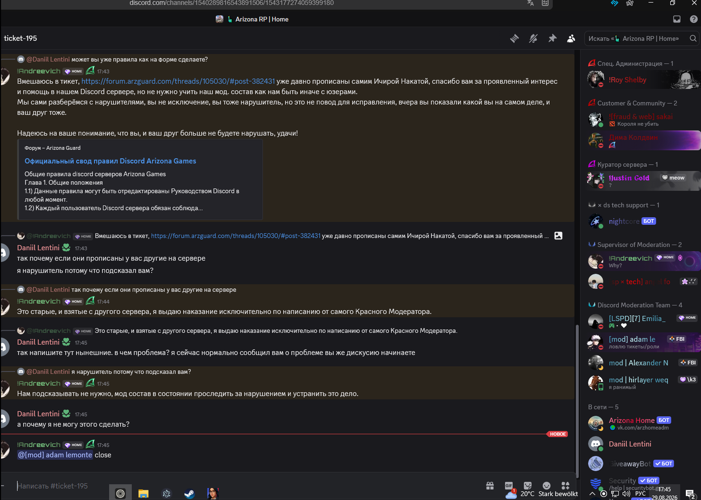Click the network tray icon
The height and width of the screenshot is (500, 701).
(x=615, y=494)
